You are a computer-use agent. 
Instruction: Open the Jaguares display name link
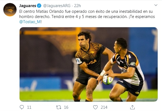tap(27, 6)
